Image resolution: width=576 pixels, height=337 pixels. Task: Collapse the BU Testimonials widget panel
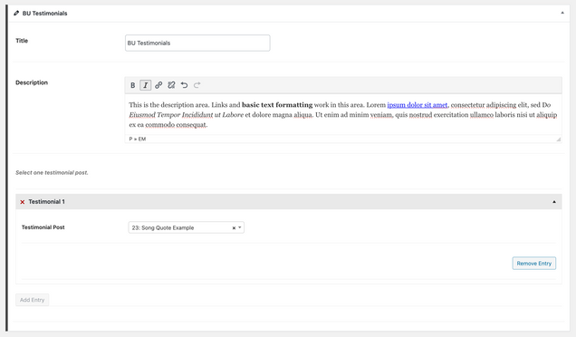pyautogui.click(x=562, y=13)
